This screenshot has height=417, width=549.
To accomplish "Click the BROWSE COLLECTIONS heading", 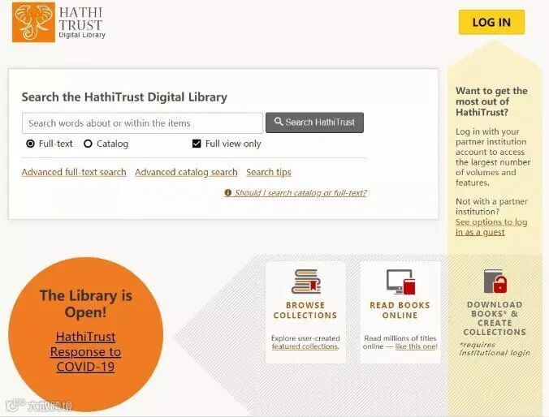I will click(305, 310).
